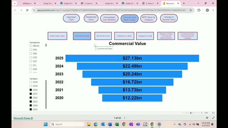Go to Residential Value section
This screenshot has height=128, width=228.
tap(91, 18)
